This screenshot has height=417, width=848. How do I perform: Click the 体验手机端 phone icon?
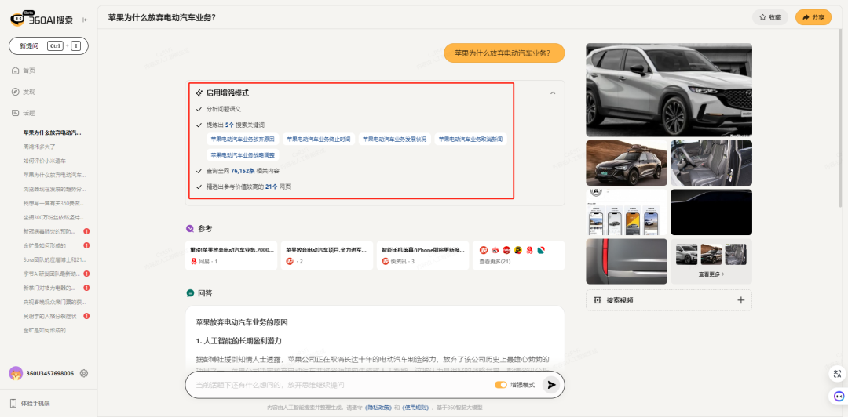click(x=14, y=403)
